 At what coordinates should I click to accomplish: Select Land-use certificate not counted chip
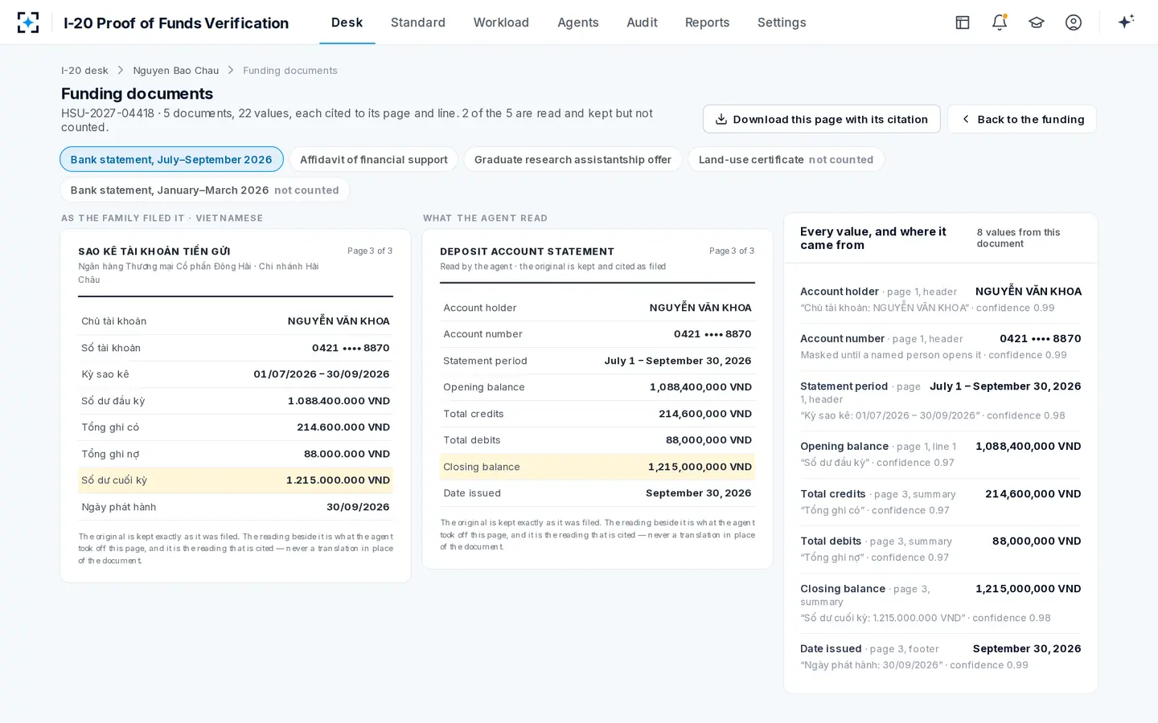point(786,159)
